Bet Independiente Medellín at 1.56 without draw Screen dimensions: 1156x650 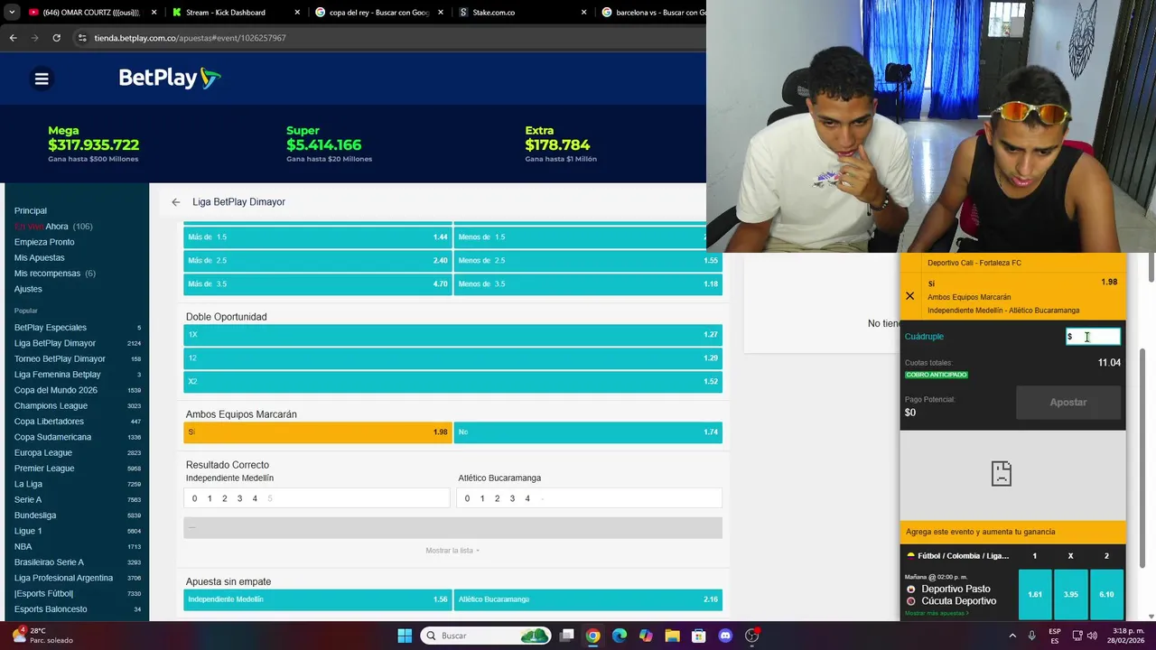tap(318, 599)
